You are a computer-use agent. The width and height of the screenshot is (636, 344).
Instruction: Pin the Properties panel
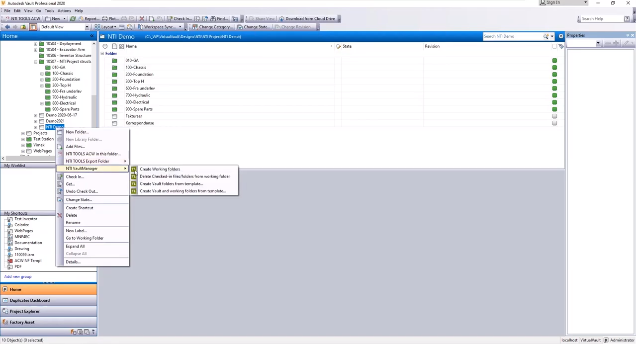(x=628, y=35)
